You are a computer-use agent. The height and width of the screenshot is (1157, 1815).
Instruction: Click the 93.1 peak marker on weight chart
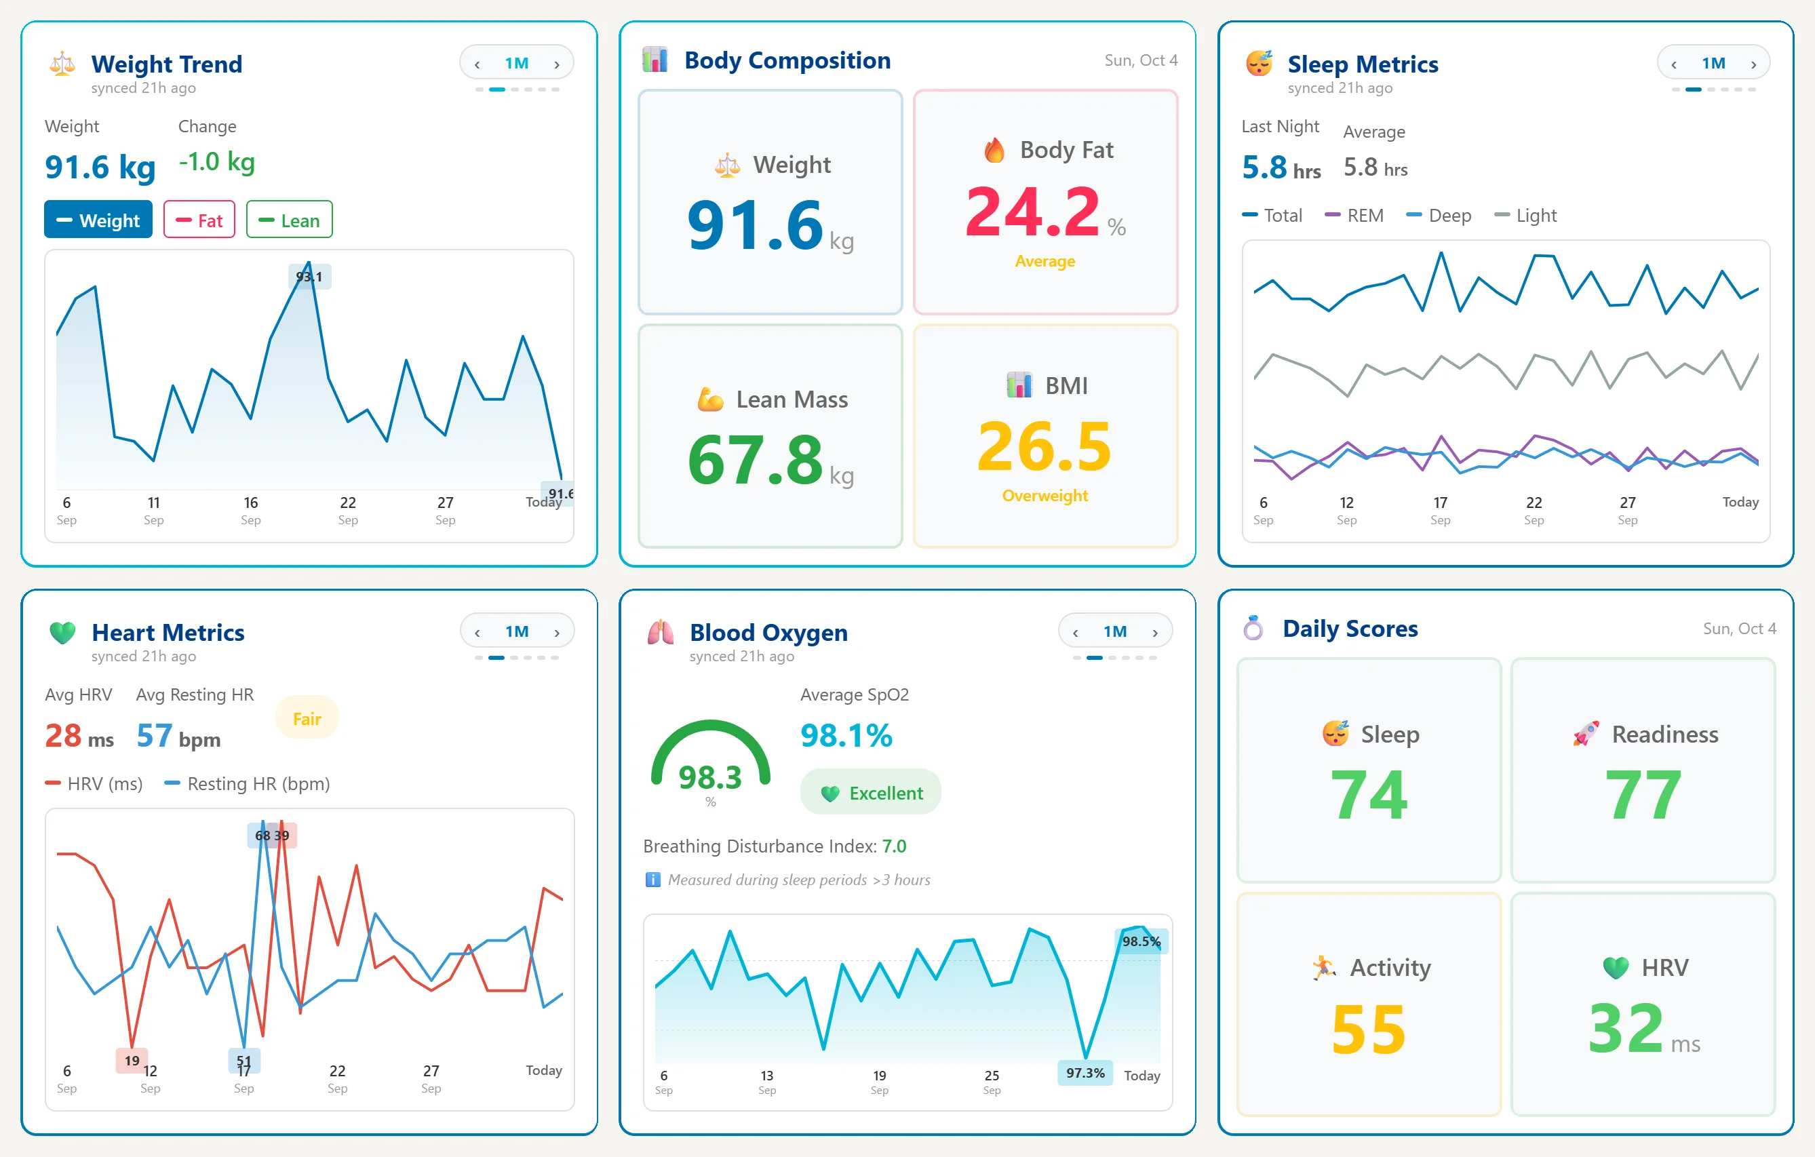[x=309, y=277]
